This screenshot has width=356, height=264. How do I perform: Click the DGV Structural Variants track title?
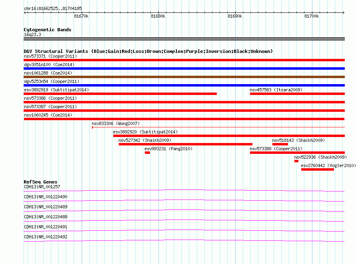(x=148, y=51)
